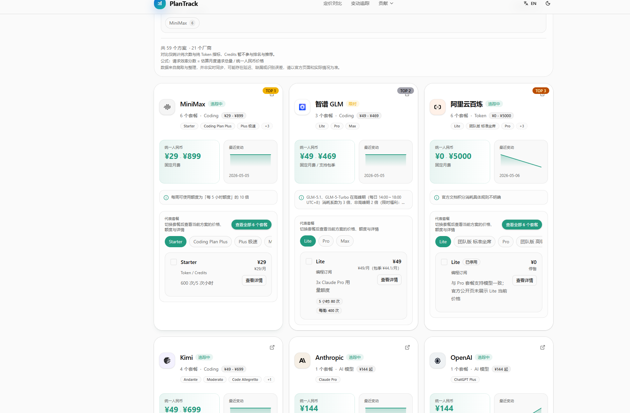View all 6 plans for MiniMax
Viewport: 630px width, 413px height.
(x=251, y=225)
